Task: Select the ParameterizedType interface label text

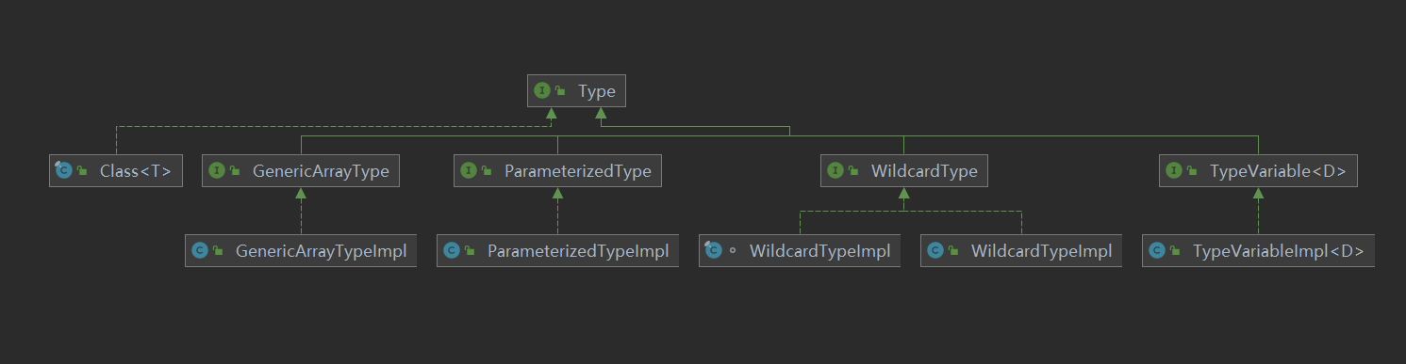Action: tap(578, 171)
